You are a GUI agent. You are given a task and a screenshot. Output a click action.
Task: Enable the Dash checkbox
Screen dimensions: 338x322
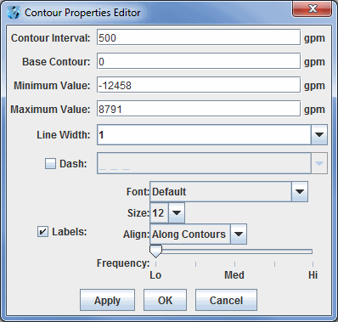(50, 163)
